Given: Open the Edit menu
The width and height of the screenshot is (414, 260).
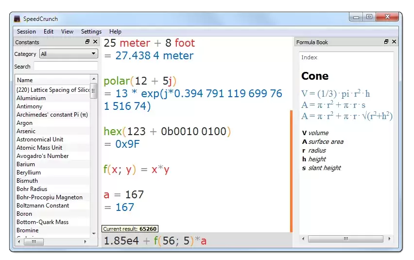Looking at the screenshot, I should click(x=49, y=32).
